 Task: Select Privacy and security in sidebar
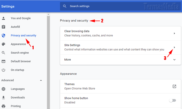pyautogui.click(x=24, y=36)
